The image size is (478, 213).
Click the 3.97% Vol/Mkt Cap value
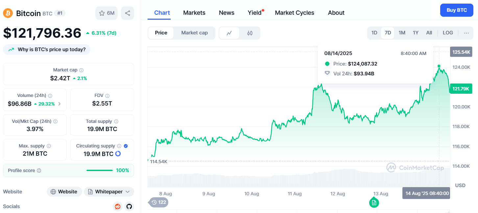pyautogui.click(x=35, y=129)
